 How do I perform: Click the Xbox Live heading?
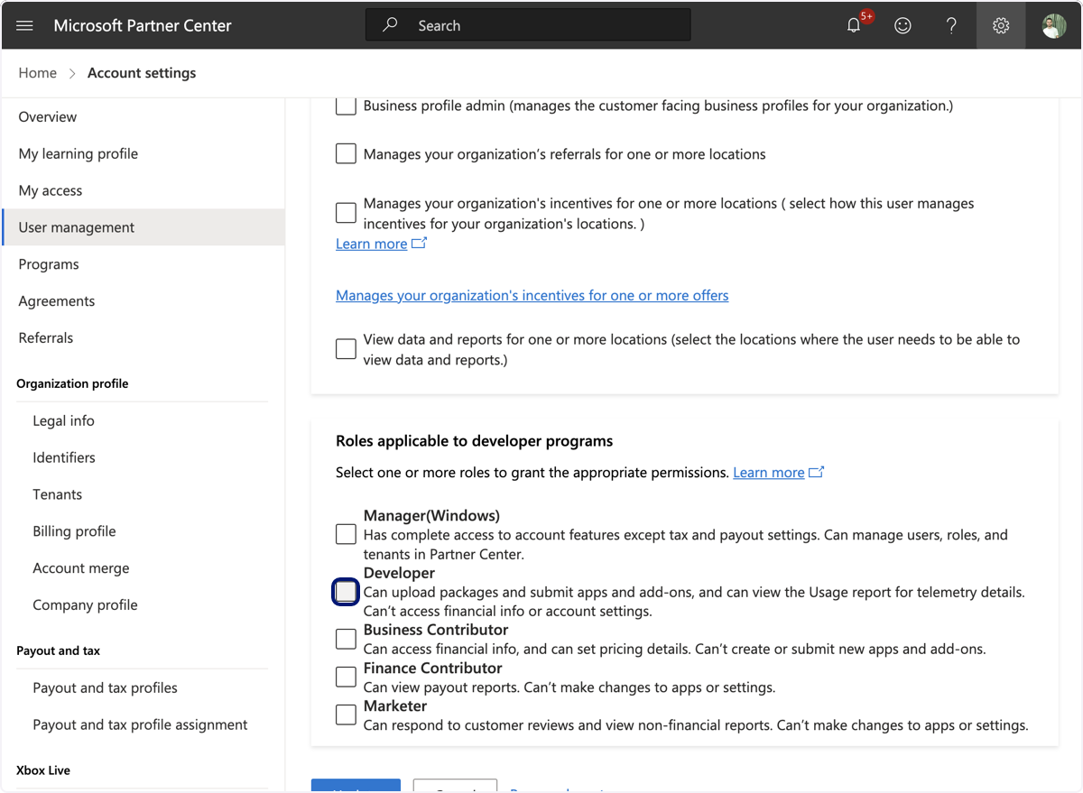point(43,770)
